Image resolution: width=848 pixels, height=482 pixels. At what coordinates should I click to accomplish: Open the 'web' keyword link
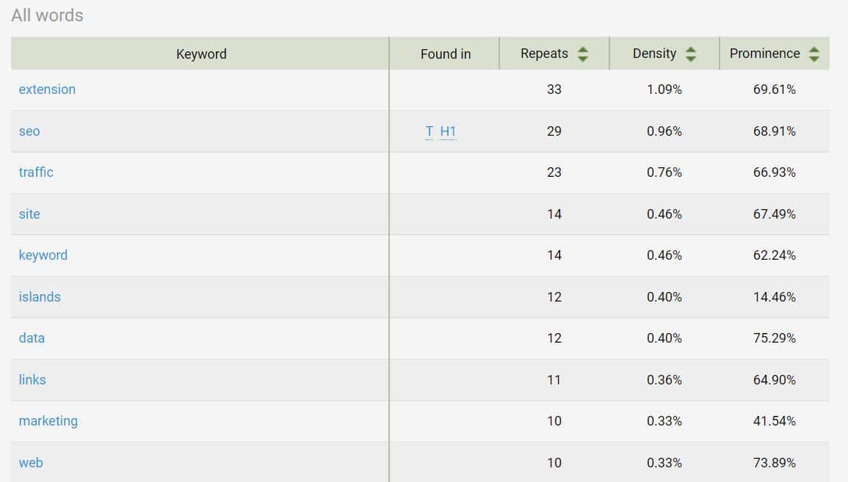31,462
